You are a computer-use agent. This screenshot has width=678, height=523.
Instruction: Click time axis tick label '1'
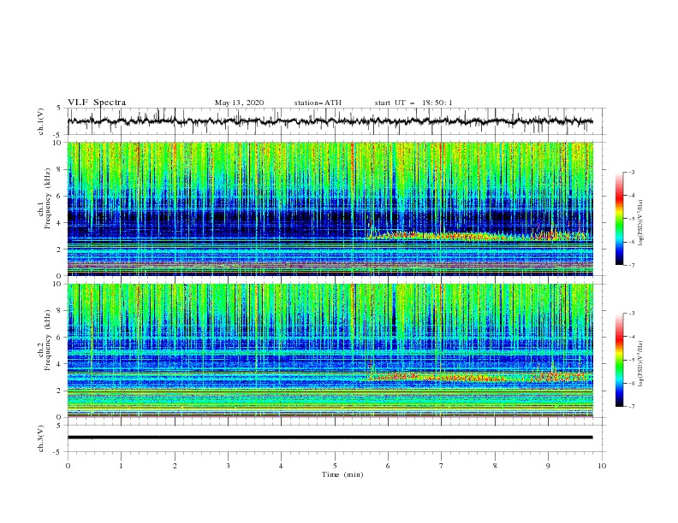(x=121, y=466)
